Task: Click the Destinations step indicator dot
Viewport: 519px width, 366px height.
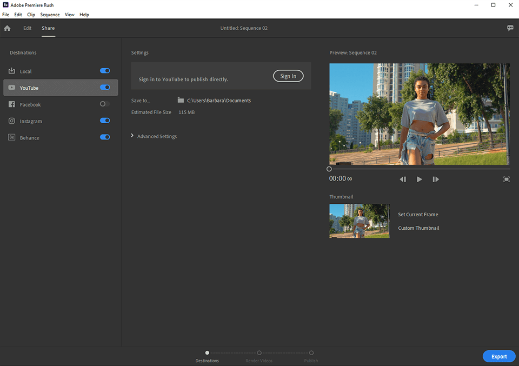Action: (x=207, y=353)
